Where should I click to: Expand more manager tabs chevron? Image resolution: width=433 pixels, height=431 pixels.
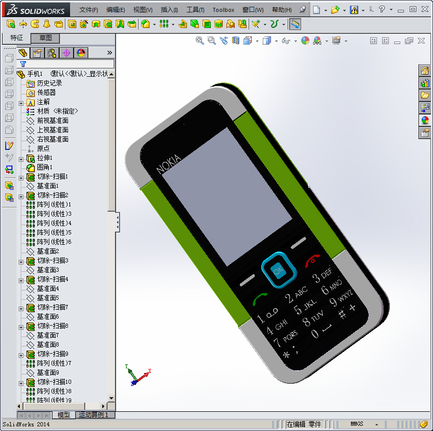coord(110,53)
